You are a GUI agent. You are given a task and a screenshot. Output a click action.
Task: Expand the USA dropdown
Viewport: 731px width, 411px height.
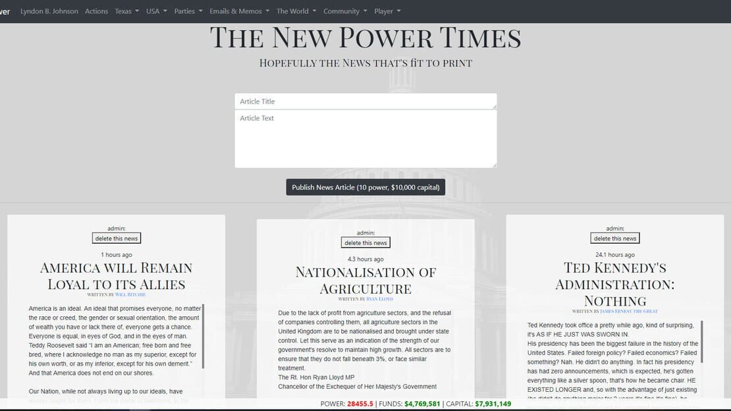pos(156,11)
